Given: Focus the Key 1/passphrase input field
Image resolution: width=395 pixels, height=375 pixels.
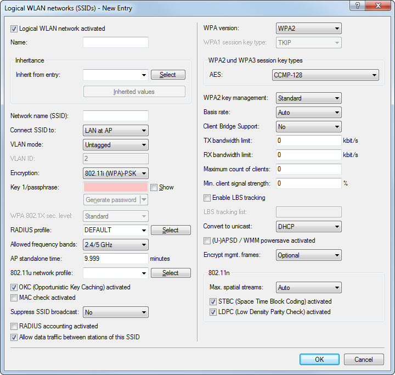Looking at the screenshot, I should click(115, 187).
